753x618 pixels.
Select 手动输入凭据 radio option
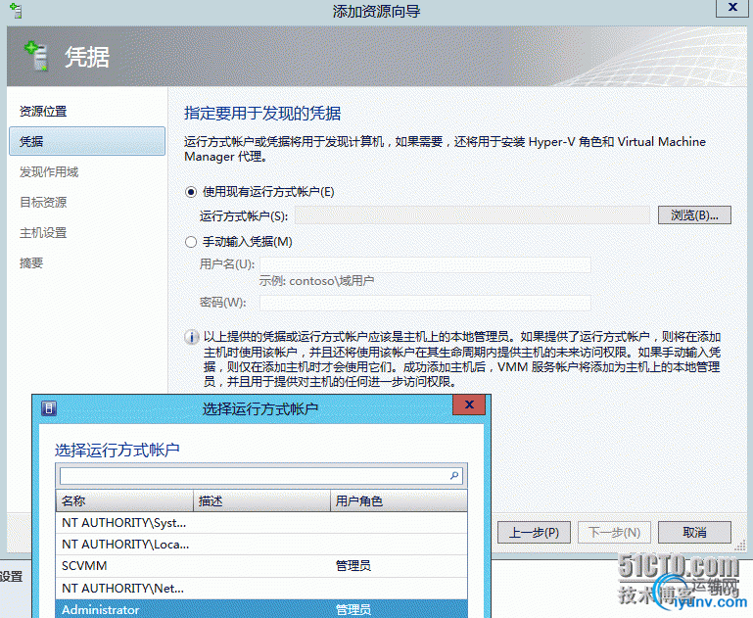coord(191,242)
